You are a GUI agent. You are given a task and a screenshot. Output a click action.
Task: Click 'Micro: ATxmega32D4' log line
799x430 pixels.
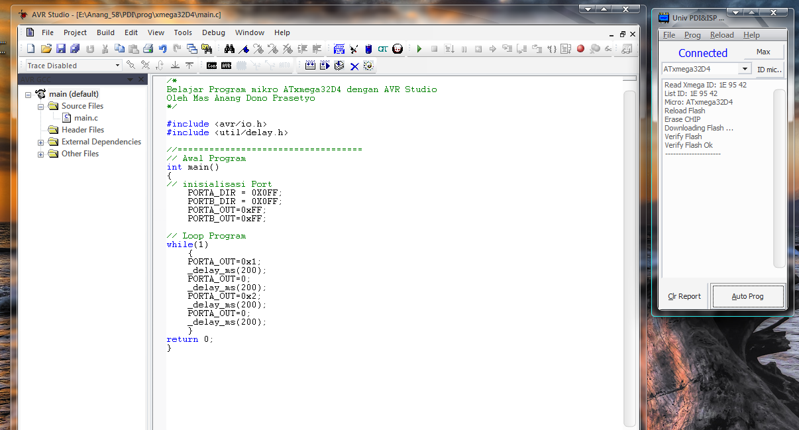pos(698,102)
